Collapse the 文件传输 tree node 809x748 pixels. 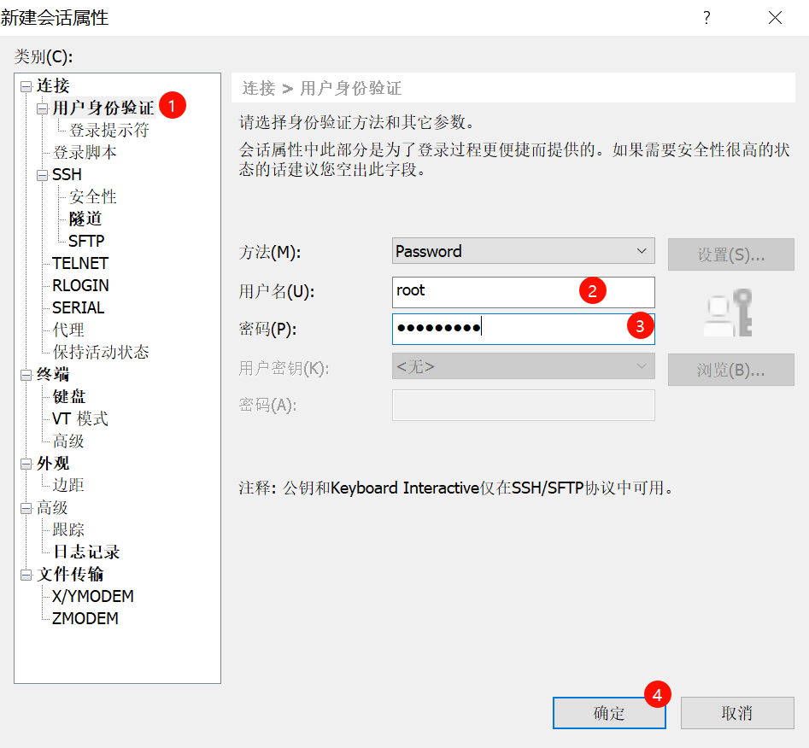[26, 575]
